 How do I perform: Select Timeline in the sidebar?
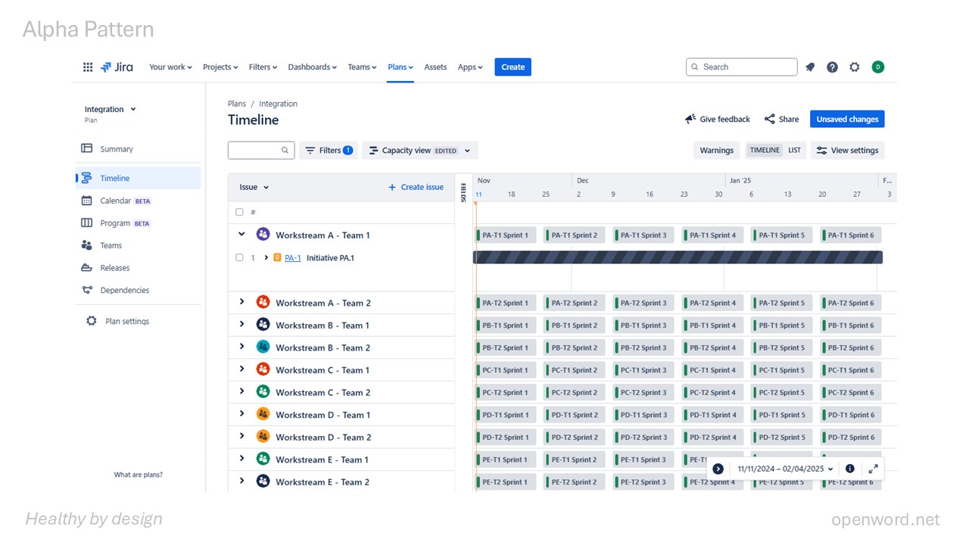tap(139, 178)
